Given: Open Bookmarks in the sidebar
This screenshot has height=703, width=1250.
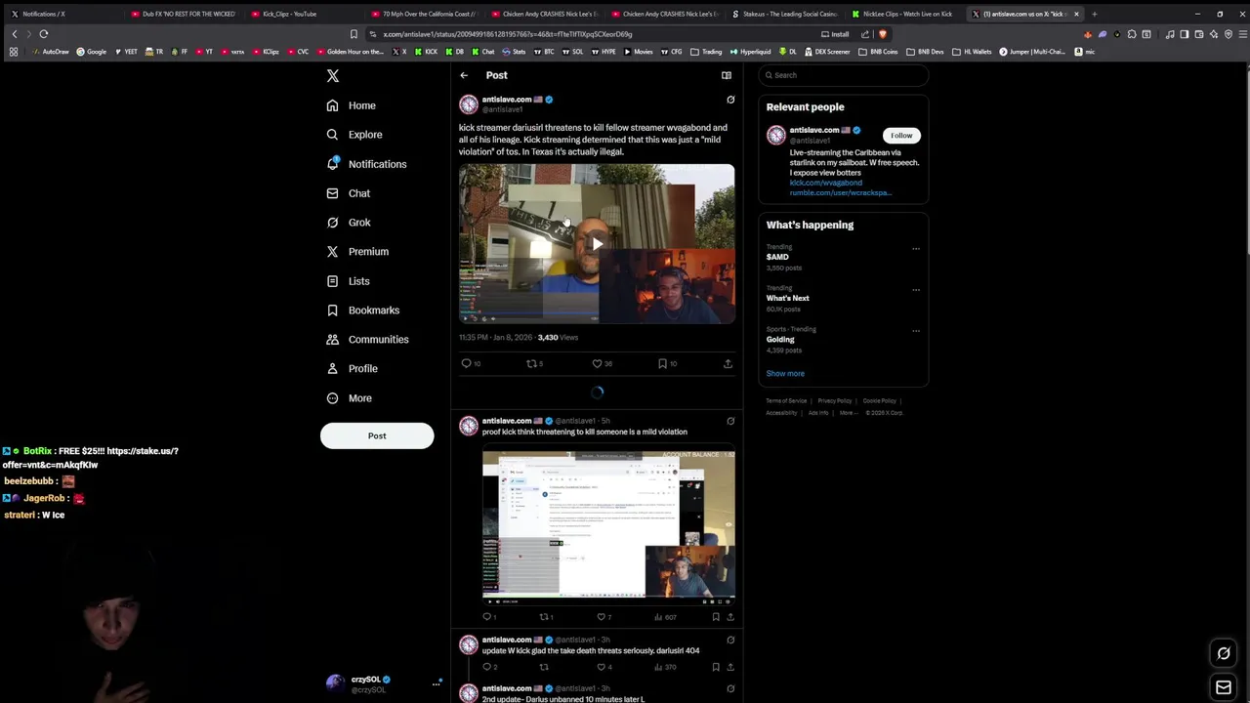Looking at the screenshot, I should point(362,310).
